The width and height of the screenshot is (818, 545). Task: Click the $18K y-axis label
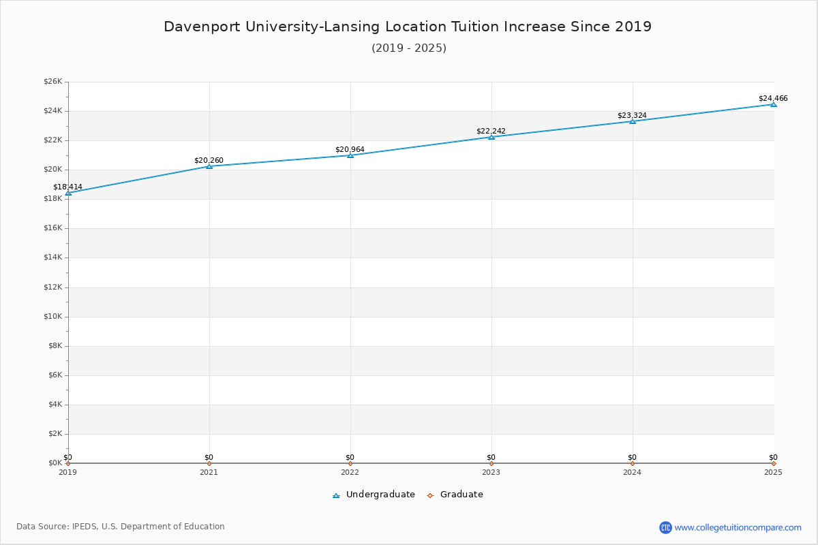pos(53,199)
